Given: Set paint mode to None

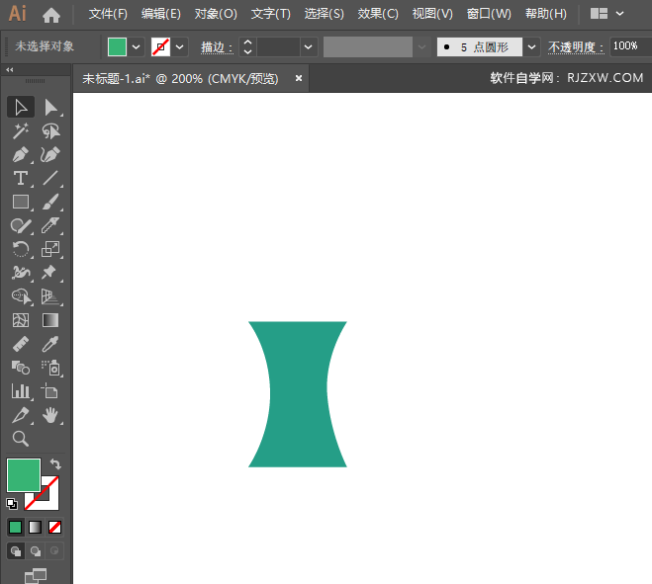Looking at the screenshot, I should click(54, 527).
